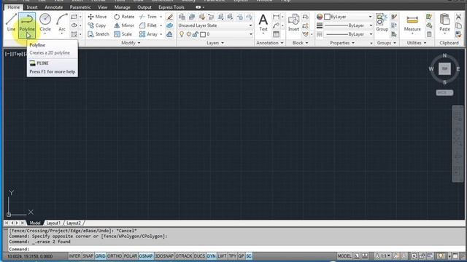The image size is (467, 262).
Task: Expand the Properties panel title
Action: pyautogui.click(x=342, y=43)
